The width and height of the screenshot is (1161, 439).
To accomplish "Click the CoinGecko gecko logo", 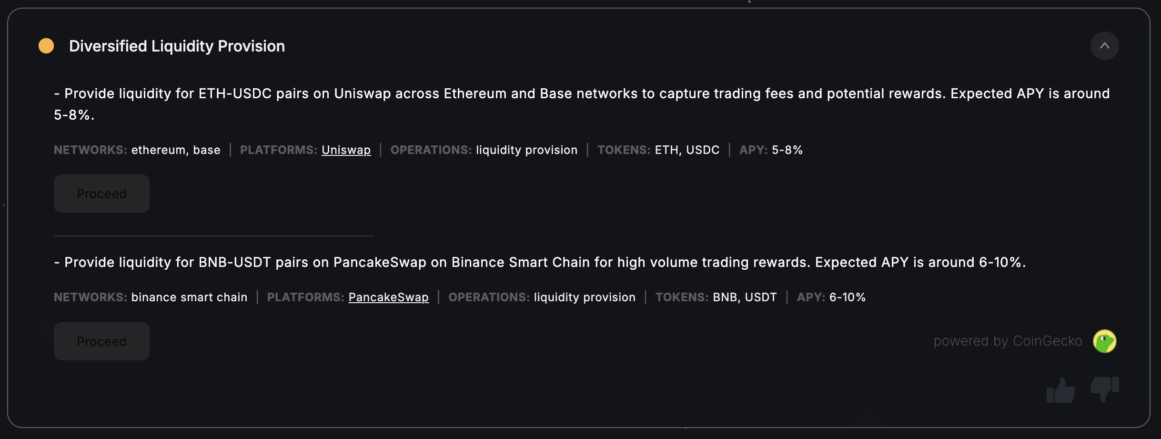I will [1104, 341].
